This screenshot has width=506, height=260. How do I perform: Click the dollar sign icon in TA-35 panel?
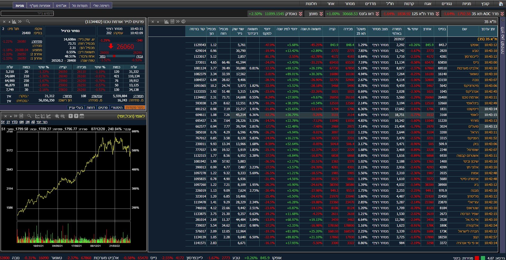click(x=183, y=21)
